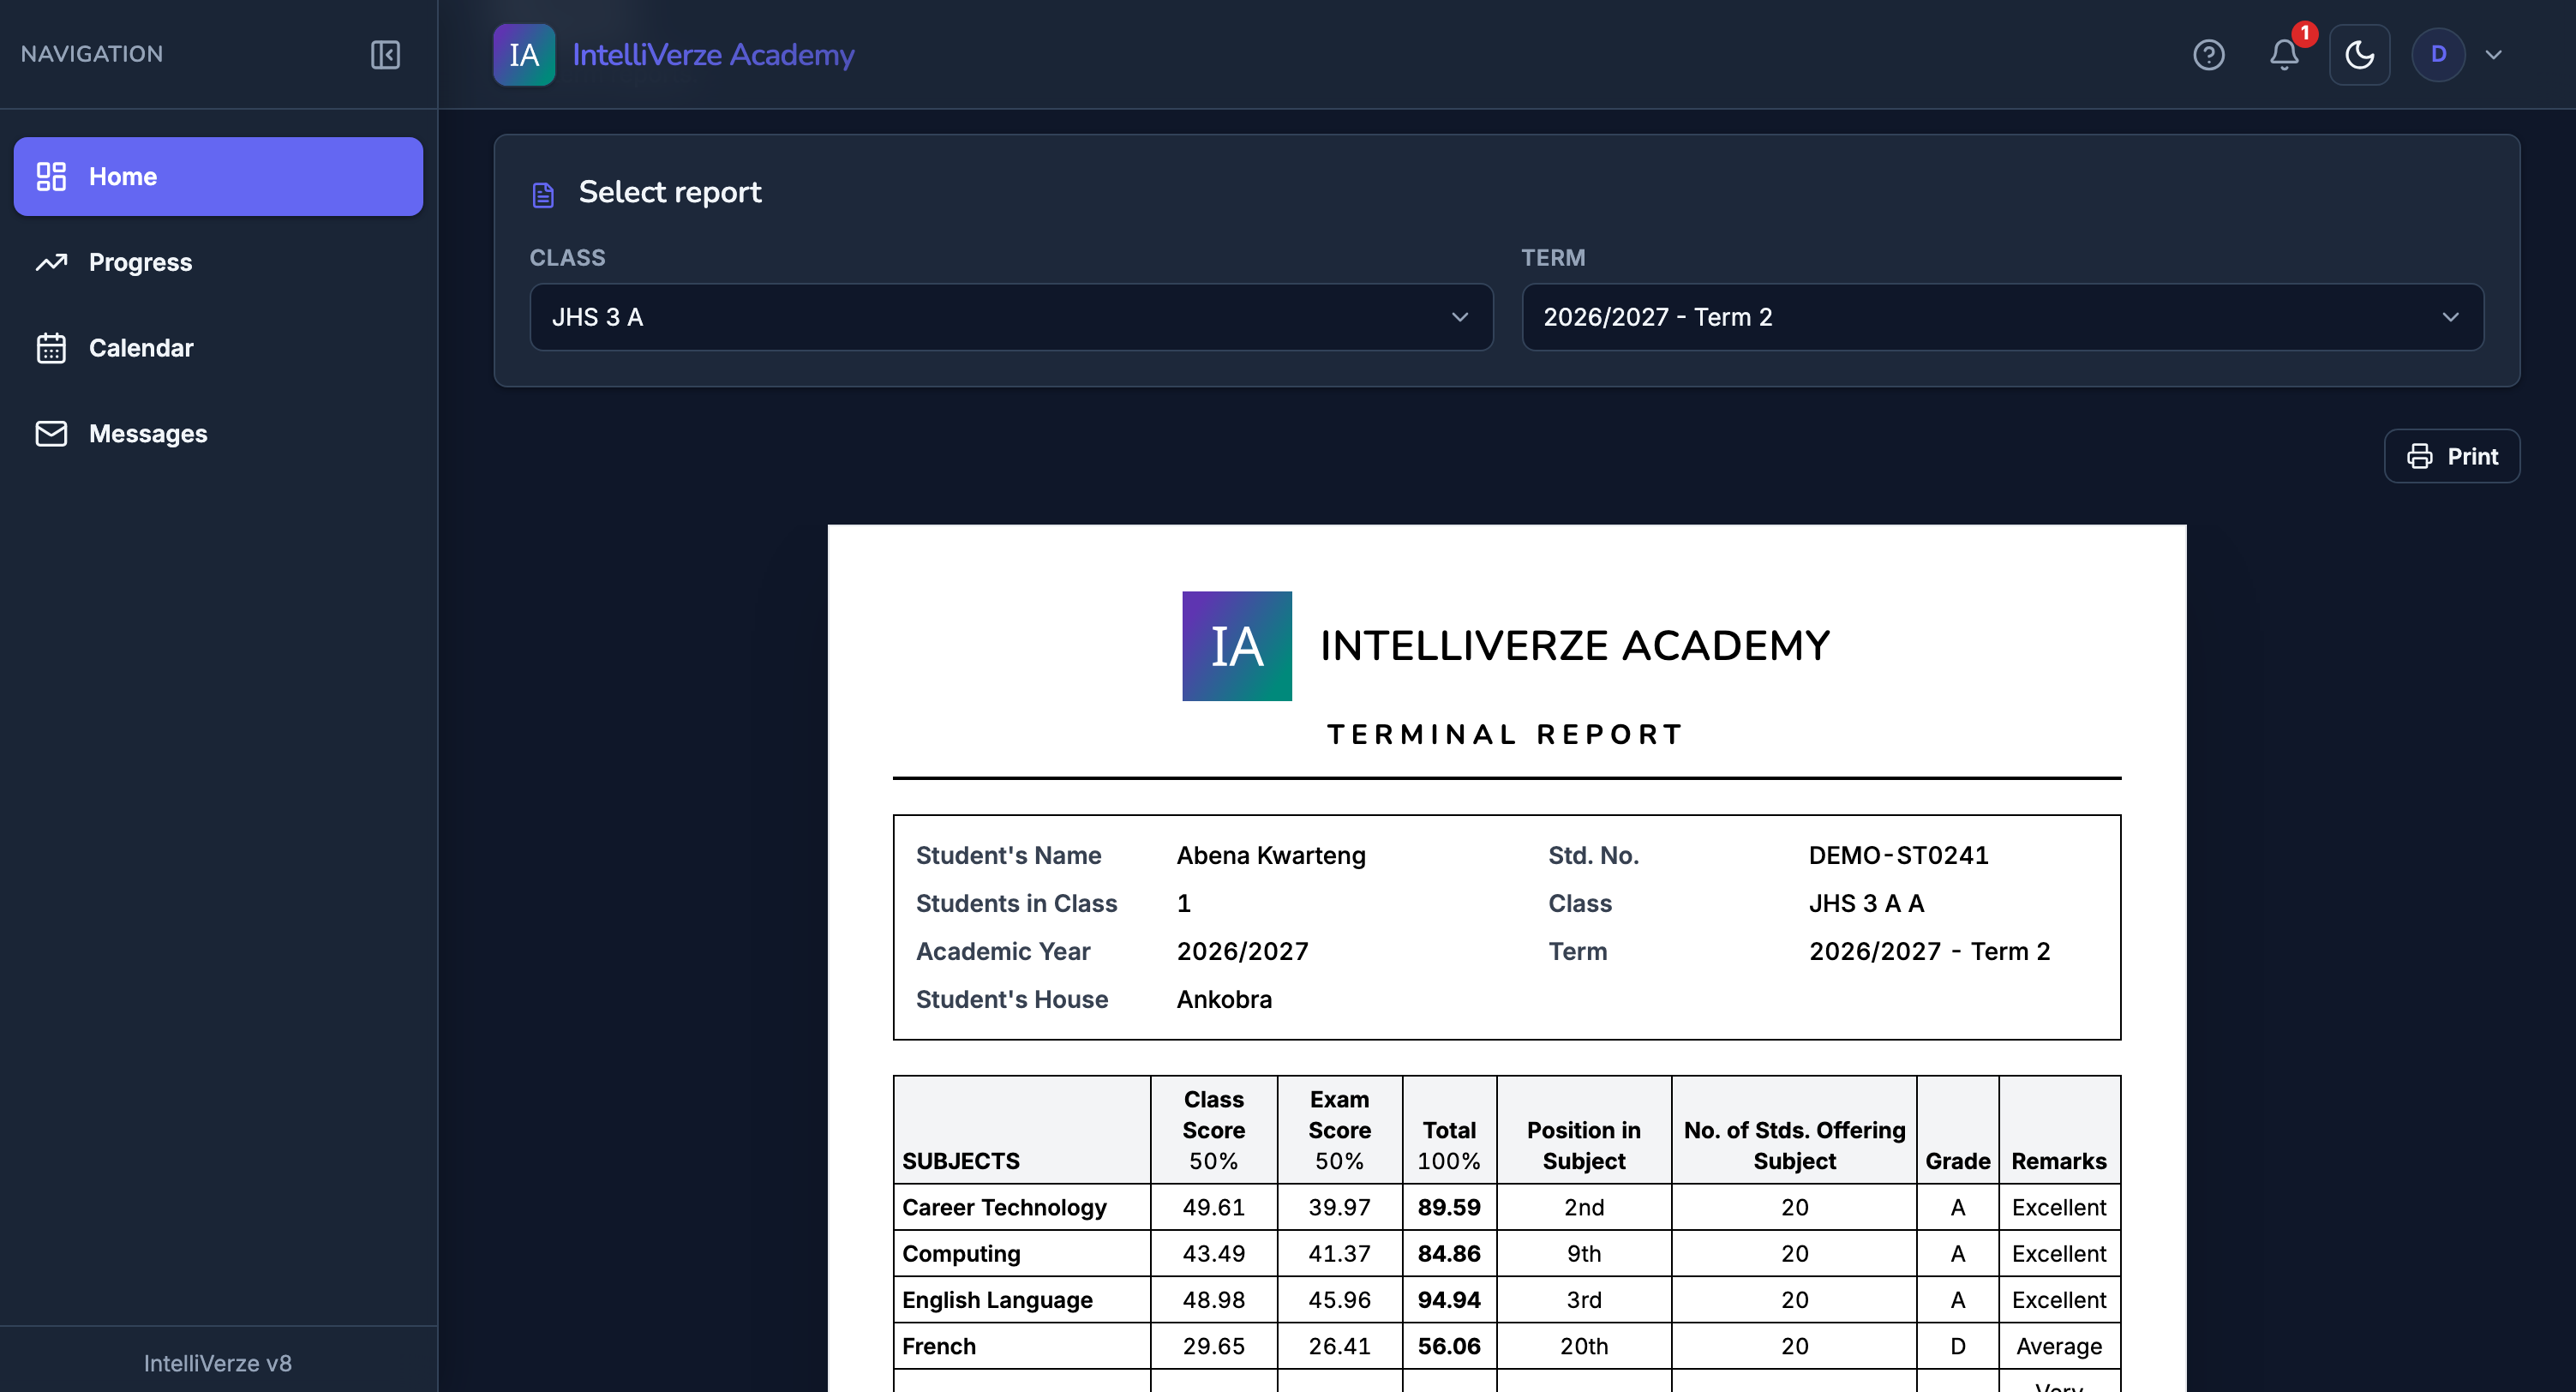
Task: Click the TERMINAL REPORT heading
Action: 1506,734
